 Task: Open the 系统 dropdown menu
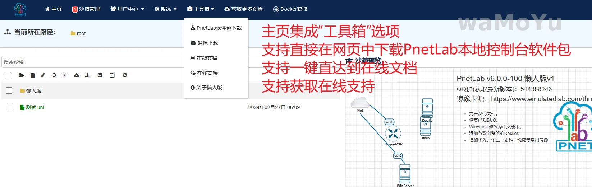point(165,9)
